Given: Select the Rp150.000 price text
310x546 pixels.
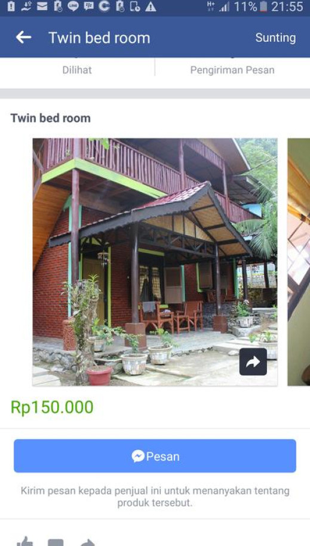Looking at the screenshot, I should tap(52, 407).
